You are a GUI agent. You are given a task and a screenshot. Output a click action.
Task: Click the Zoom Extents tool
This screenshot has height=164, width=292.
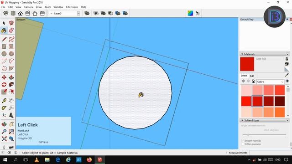(4, 138)
